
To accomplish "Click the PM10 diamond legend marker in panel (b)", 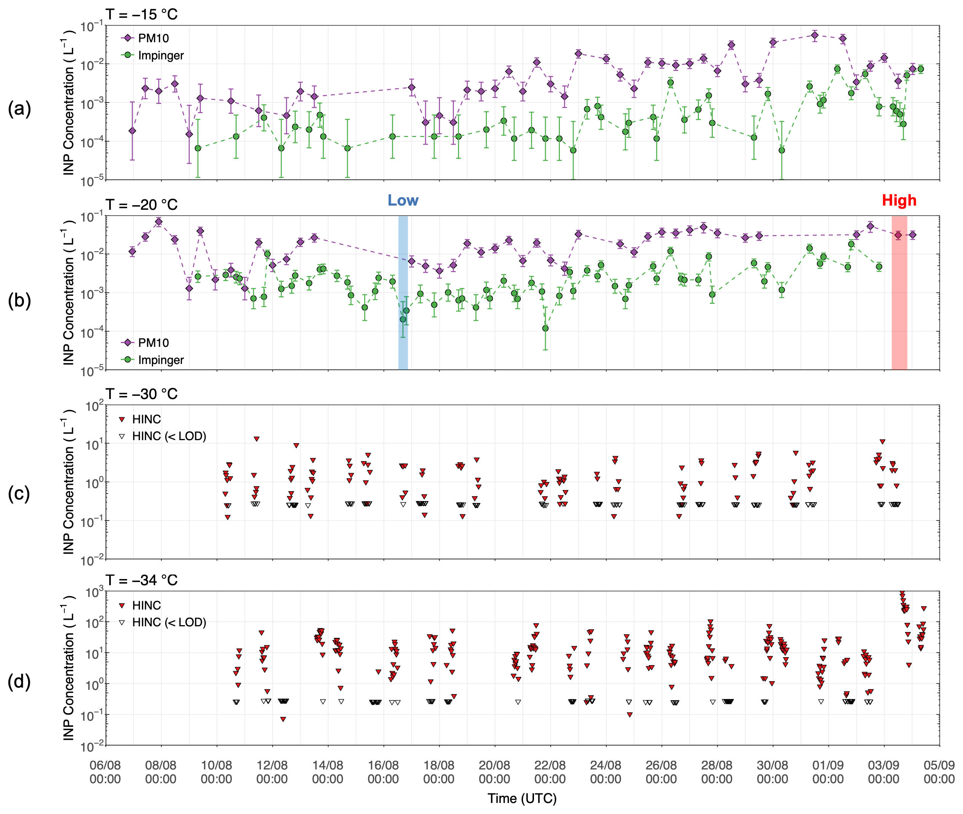I will [x=128, y=342].
